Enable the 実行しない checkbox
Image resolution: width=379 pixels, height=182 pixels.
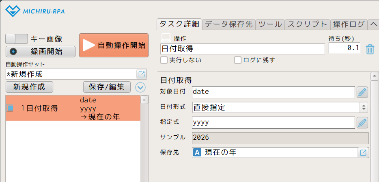pyautogui.click(x=164, y=60)
